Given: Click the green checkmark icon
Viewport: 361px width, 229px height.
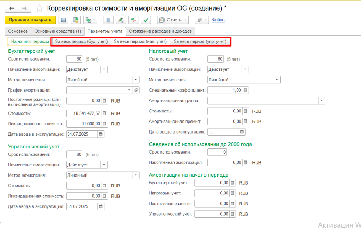Looking at the screenshot, I should point(146,20).
